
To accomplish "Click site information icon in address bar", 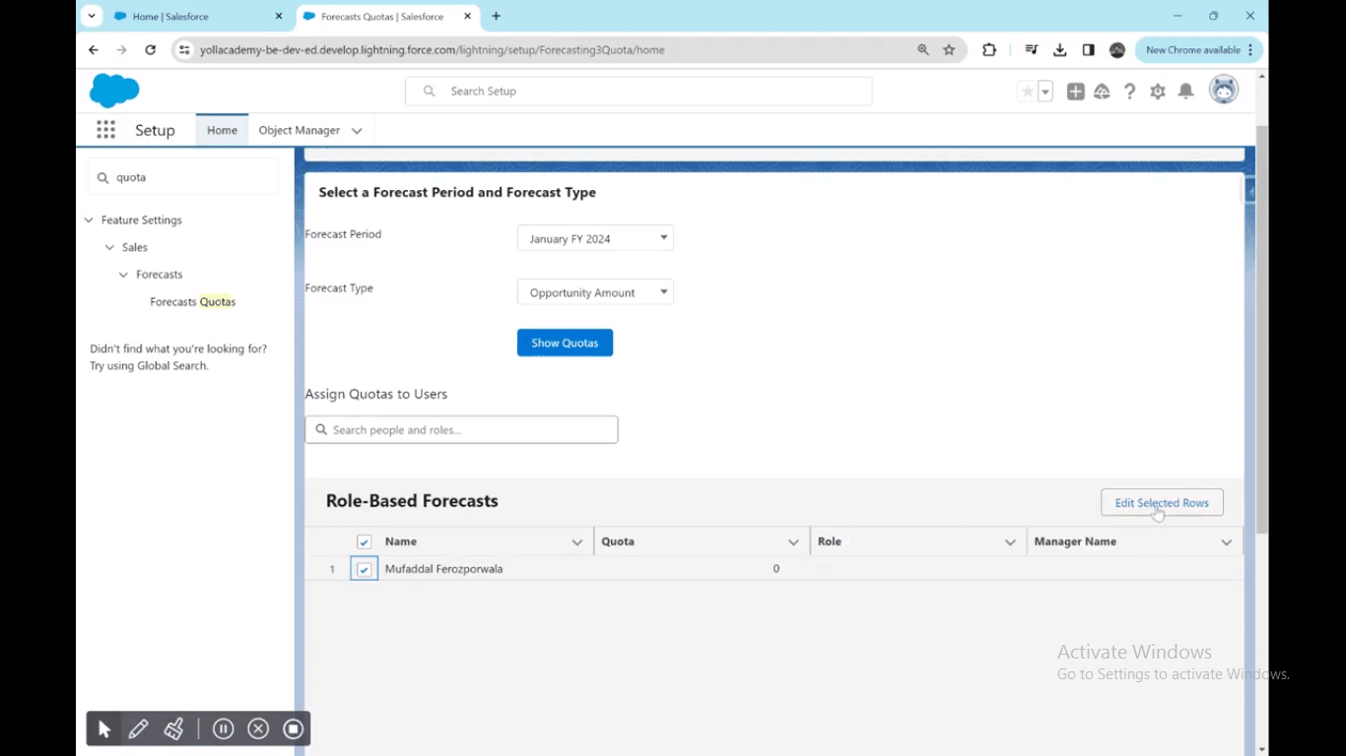I will tap(184, 49).
